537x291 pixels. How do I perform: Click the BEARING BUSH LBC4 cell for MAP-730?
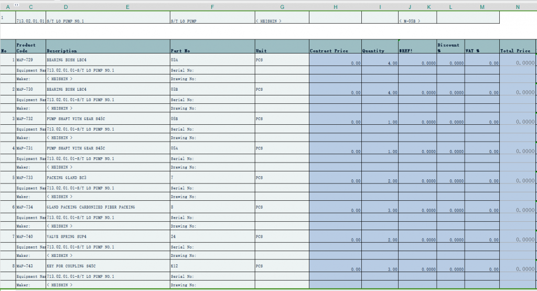(x=108, y=90)
